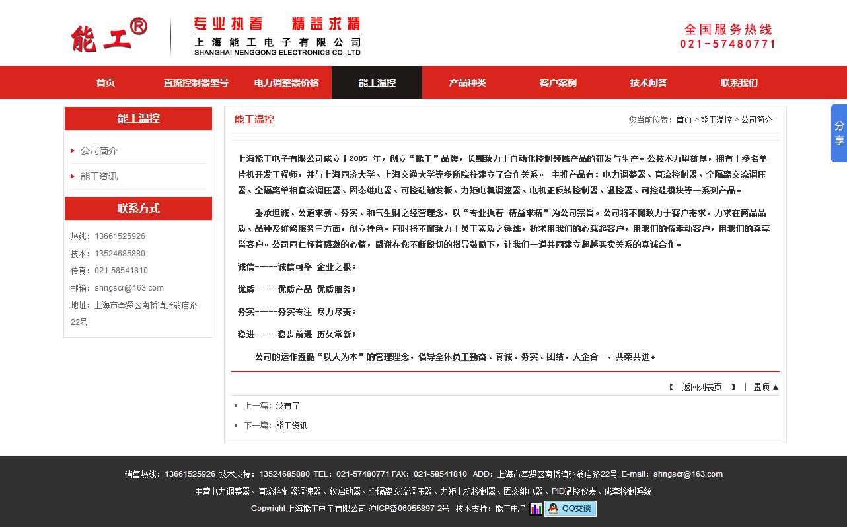847x527 pixels.
Task: Open the 分享 share side tab
Action: coord(838,133)
